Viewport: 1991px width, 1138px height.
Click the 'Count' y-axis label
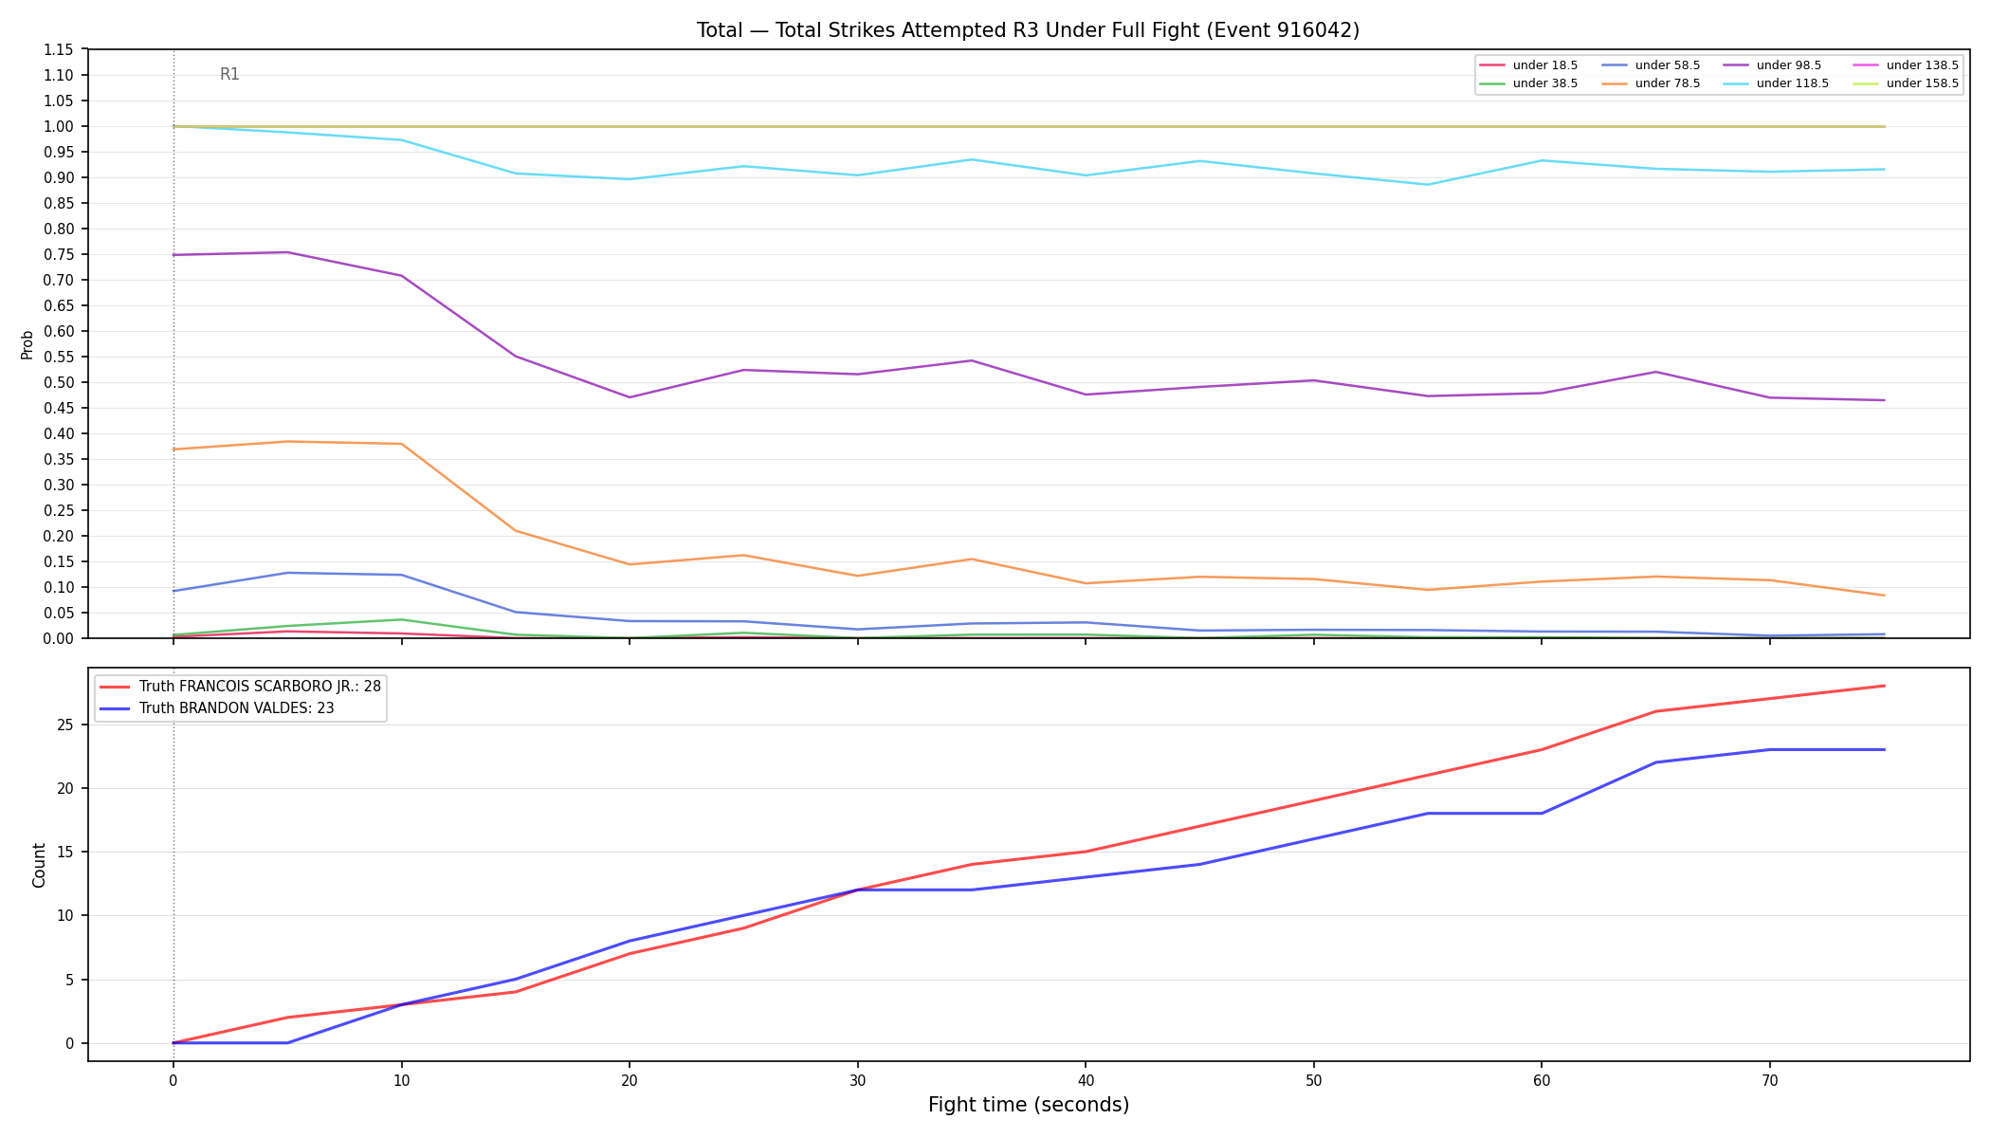(39, 865)
